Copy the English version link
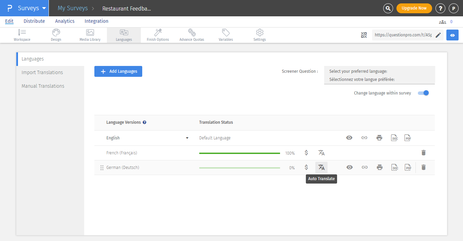 (x=364, y=138)
